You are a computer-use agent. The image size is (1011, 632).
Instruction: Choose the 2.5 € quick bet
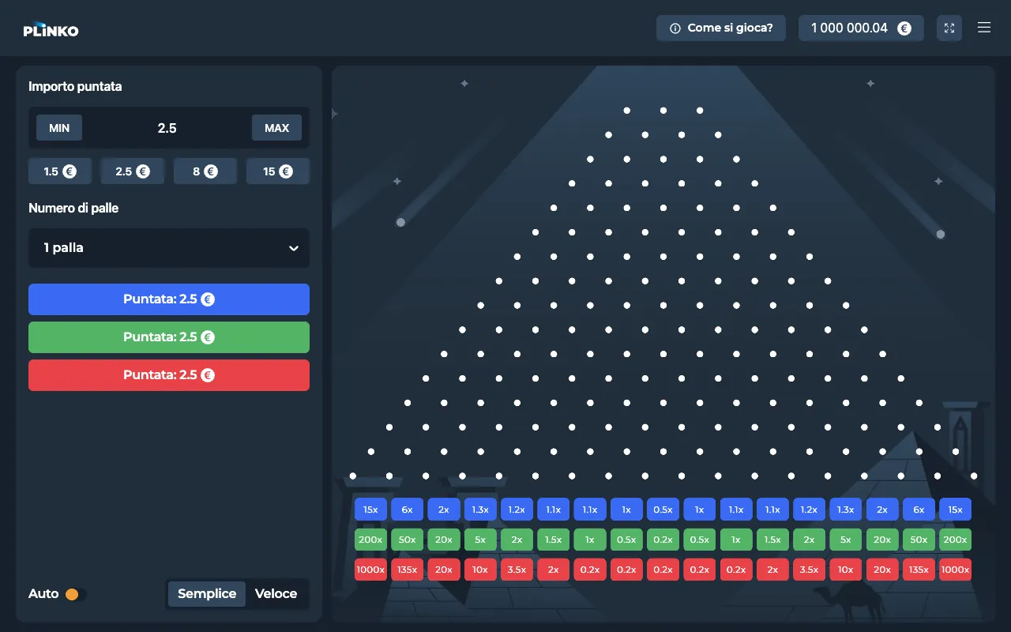pos(133,171)
